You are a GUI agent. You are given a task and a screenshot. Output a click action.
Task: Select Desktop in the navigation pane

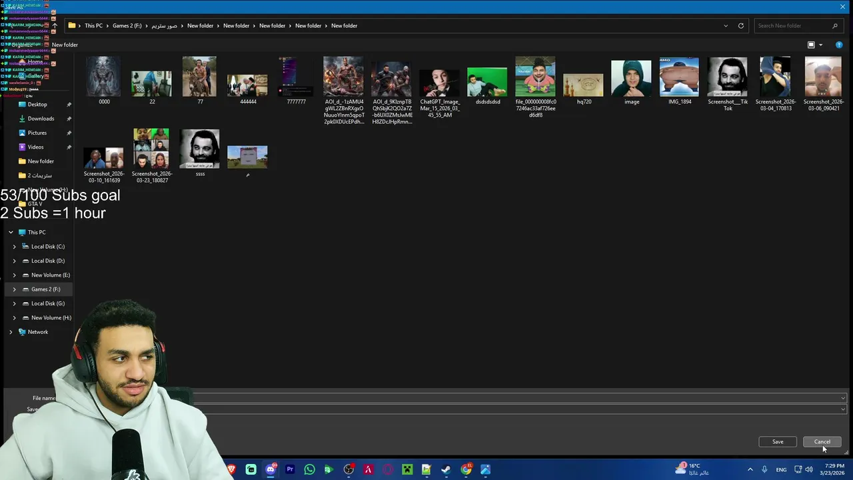tap(37, 104)
